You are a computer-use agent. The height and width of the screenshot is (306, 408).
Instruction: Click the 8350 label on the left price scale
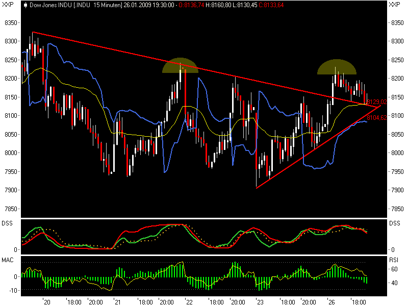10,22
